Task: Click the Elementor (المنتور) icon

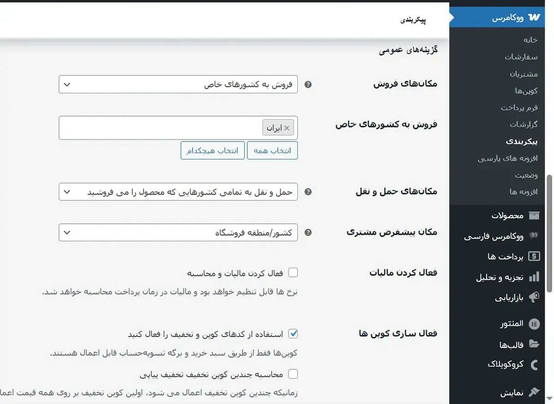Action: [534, 324]
